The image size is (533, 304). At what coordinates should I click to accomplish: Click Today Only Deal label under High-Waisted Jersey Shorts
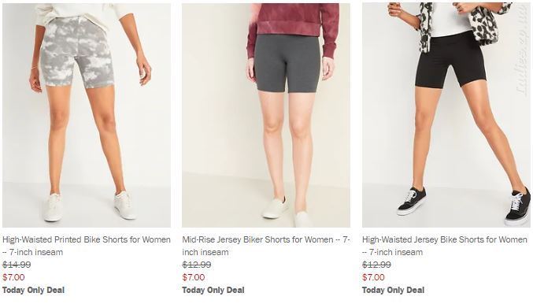[x=394, y=290]
